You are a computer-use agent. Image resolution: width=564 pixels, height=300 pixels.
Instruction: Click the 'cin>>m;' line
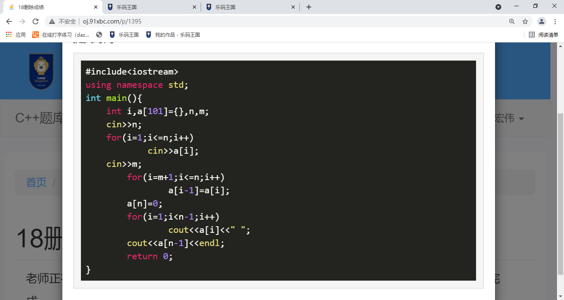coord(124,164)
